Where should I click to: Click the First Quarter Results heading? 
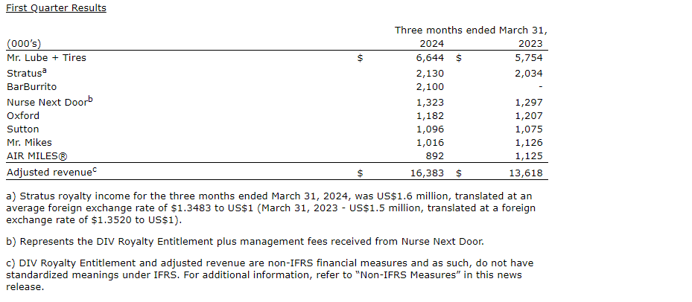click(56, 8)
